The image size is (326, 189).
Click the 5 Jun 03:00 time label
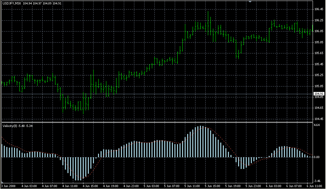152,186
